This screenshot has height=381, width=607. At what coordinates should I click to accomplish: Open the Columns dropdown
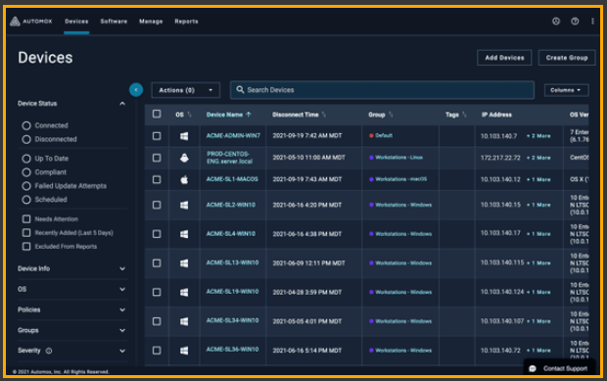coord(566,90)
